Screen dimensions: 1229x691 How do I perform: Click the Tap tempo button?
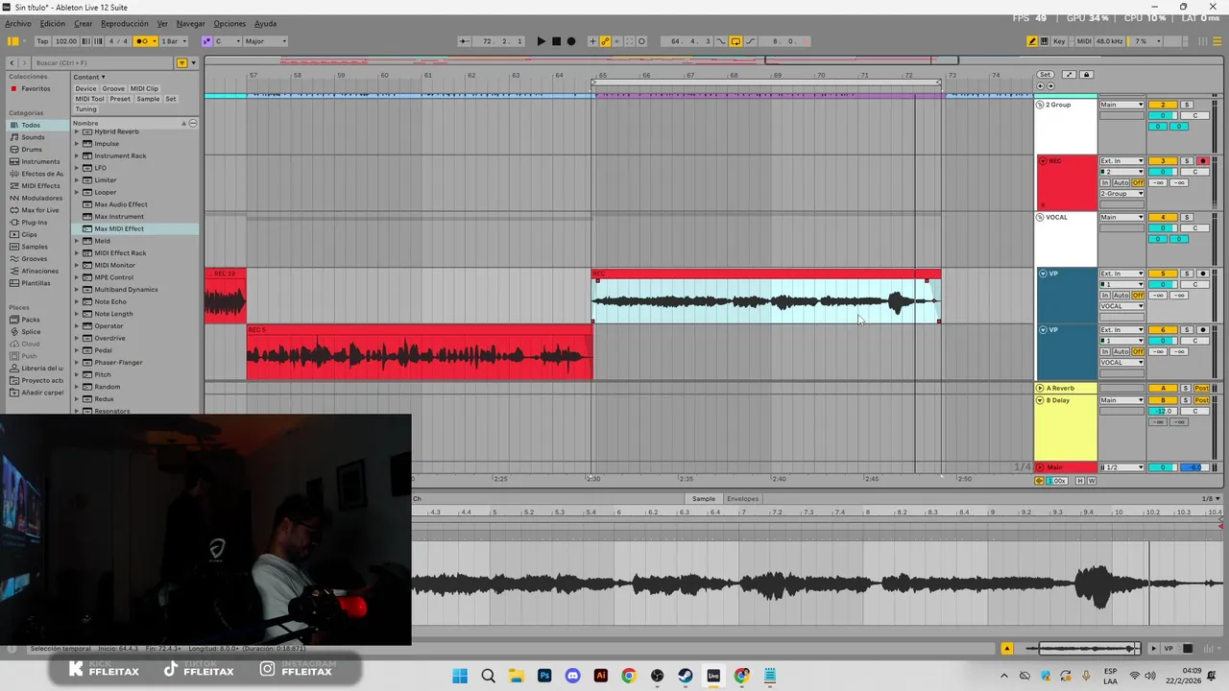(x=42, y=41)
